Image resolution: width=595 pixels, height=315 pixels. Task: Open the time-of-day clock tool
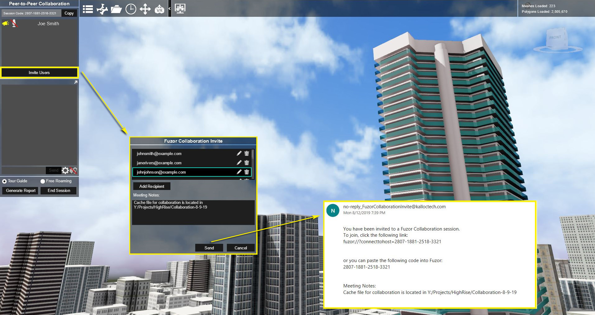(x=131, y=9)
